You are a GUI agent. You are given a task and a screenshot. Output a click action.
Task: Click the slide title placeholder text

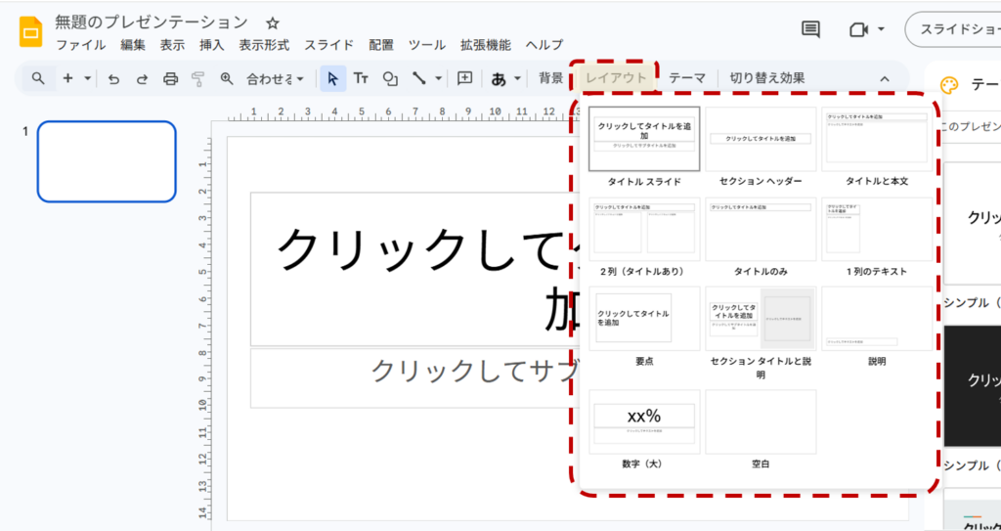[x=414, y=269]
